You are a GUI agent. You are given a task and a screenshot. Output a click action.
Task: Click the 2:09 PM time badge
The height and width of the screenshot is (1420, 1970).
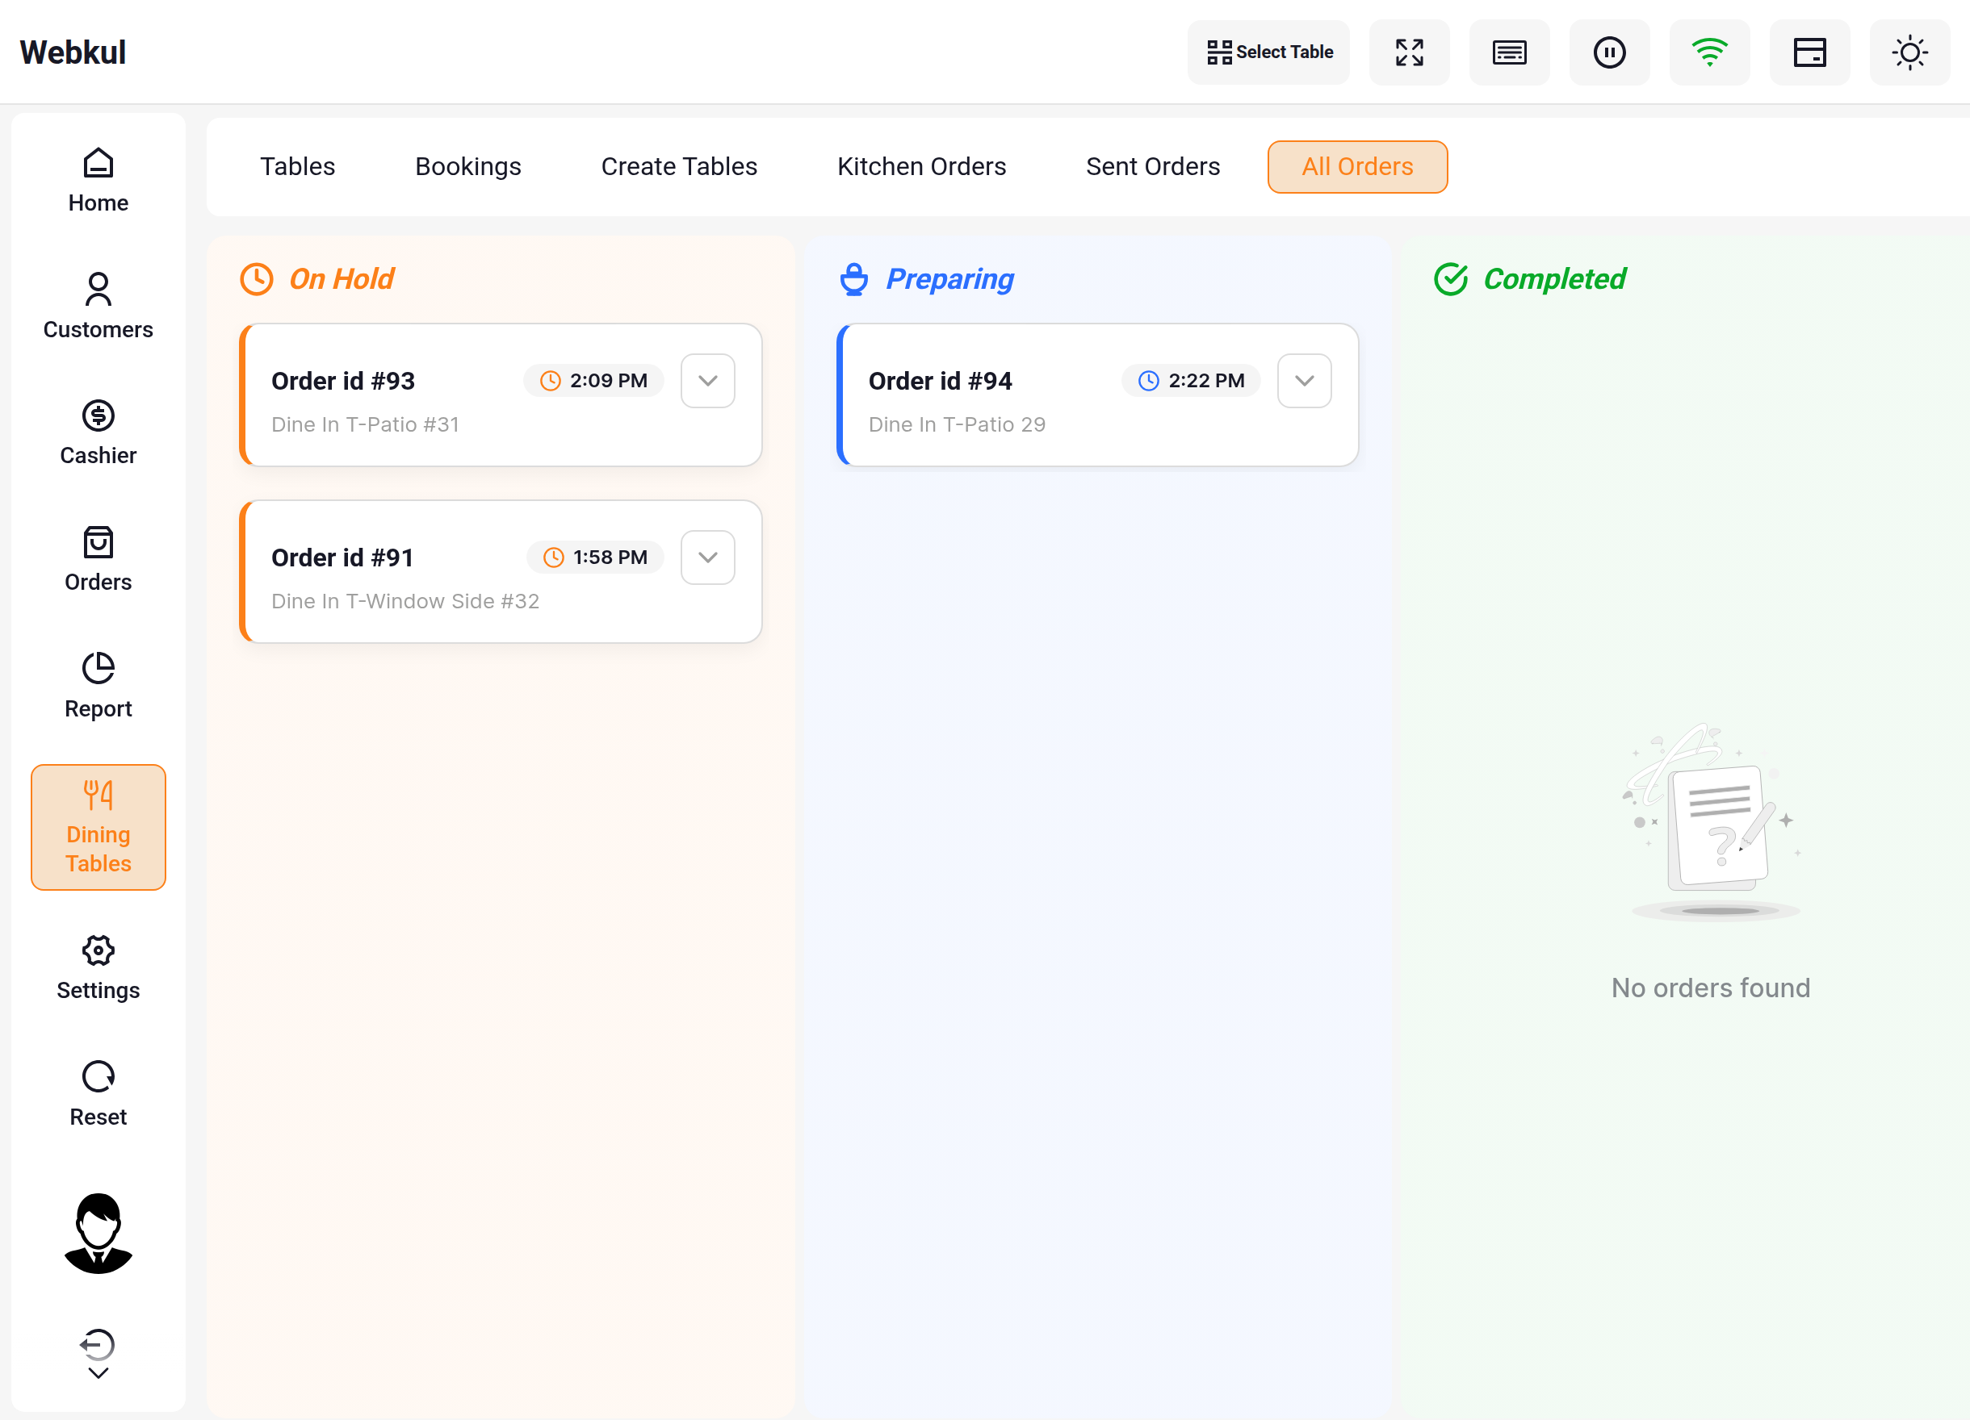[594, 381]
